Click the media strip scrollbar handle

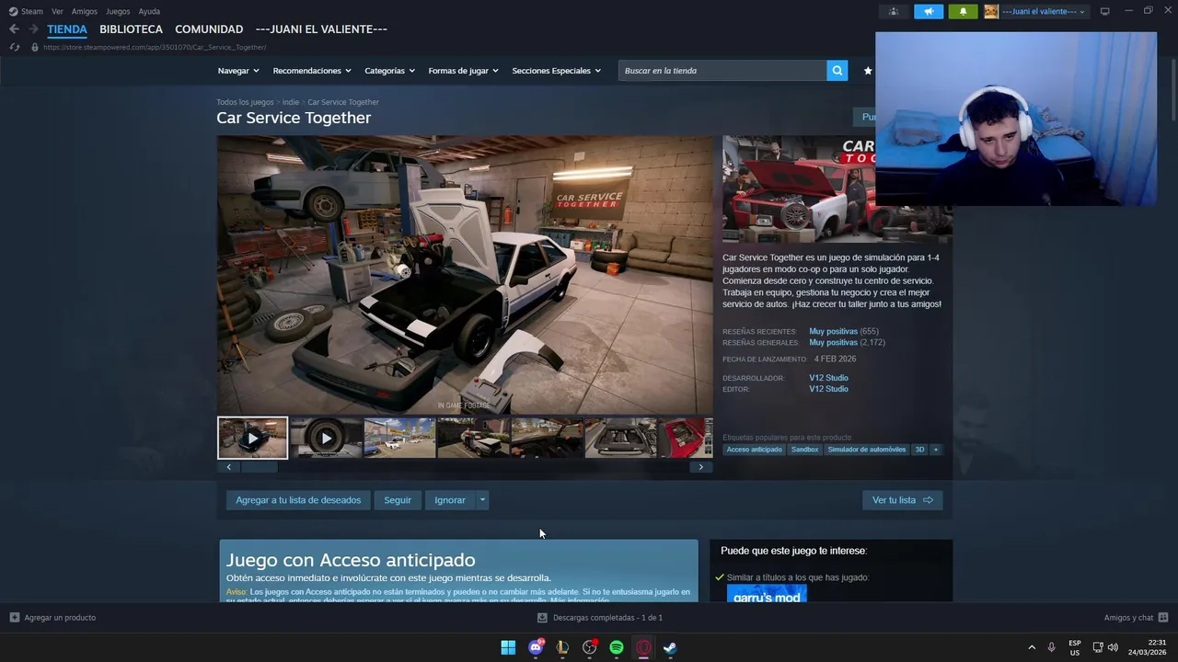(259, 467)
